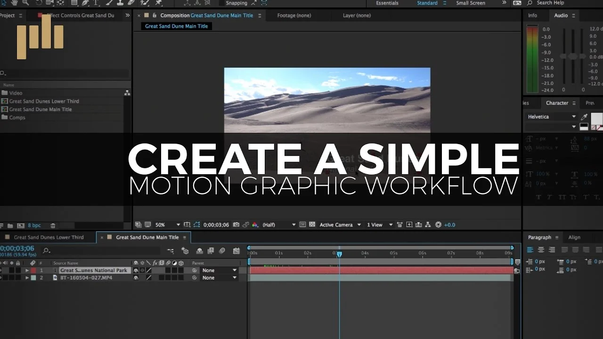This screenshot has height=339, width=603.
Task: Open the font style dropdown below Helvetica
Action: (x=551, y=127)
